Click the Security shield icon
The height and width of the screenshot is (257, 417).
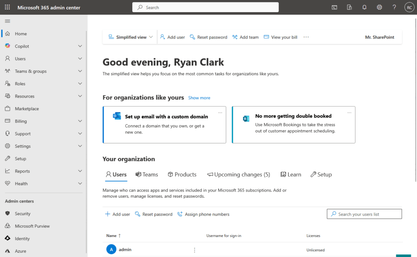tap(7, 213)
